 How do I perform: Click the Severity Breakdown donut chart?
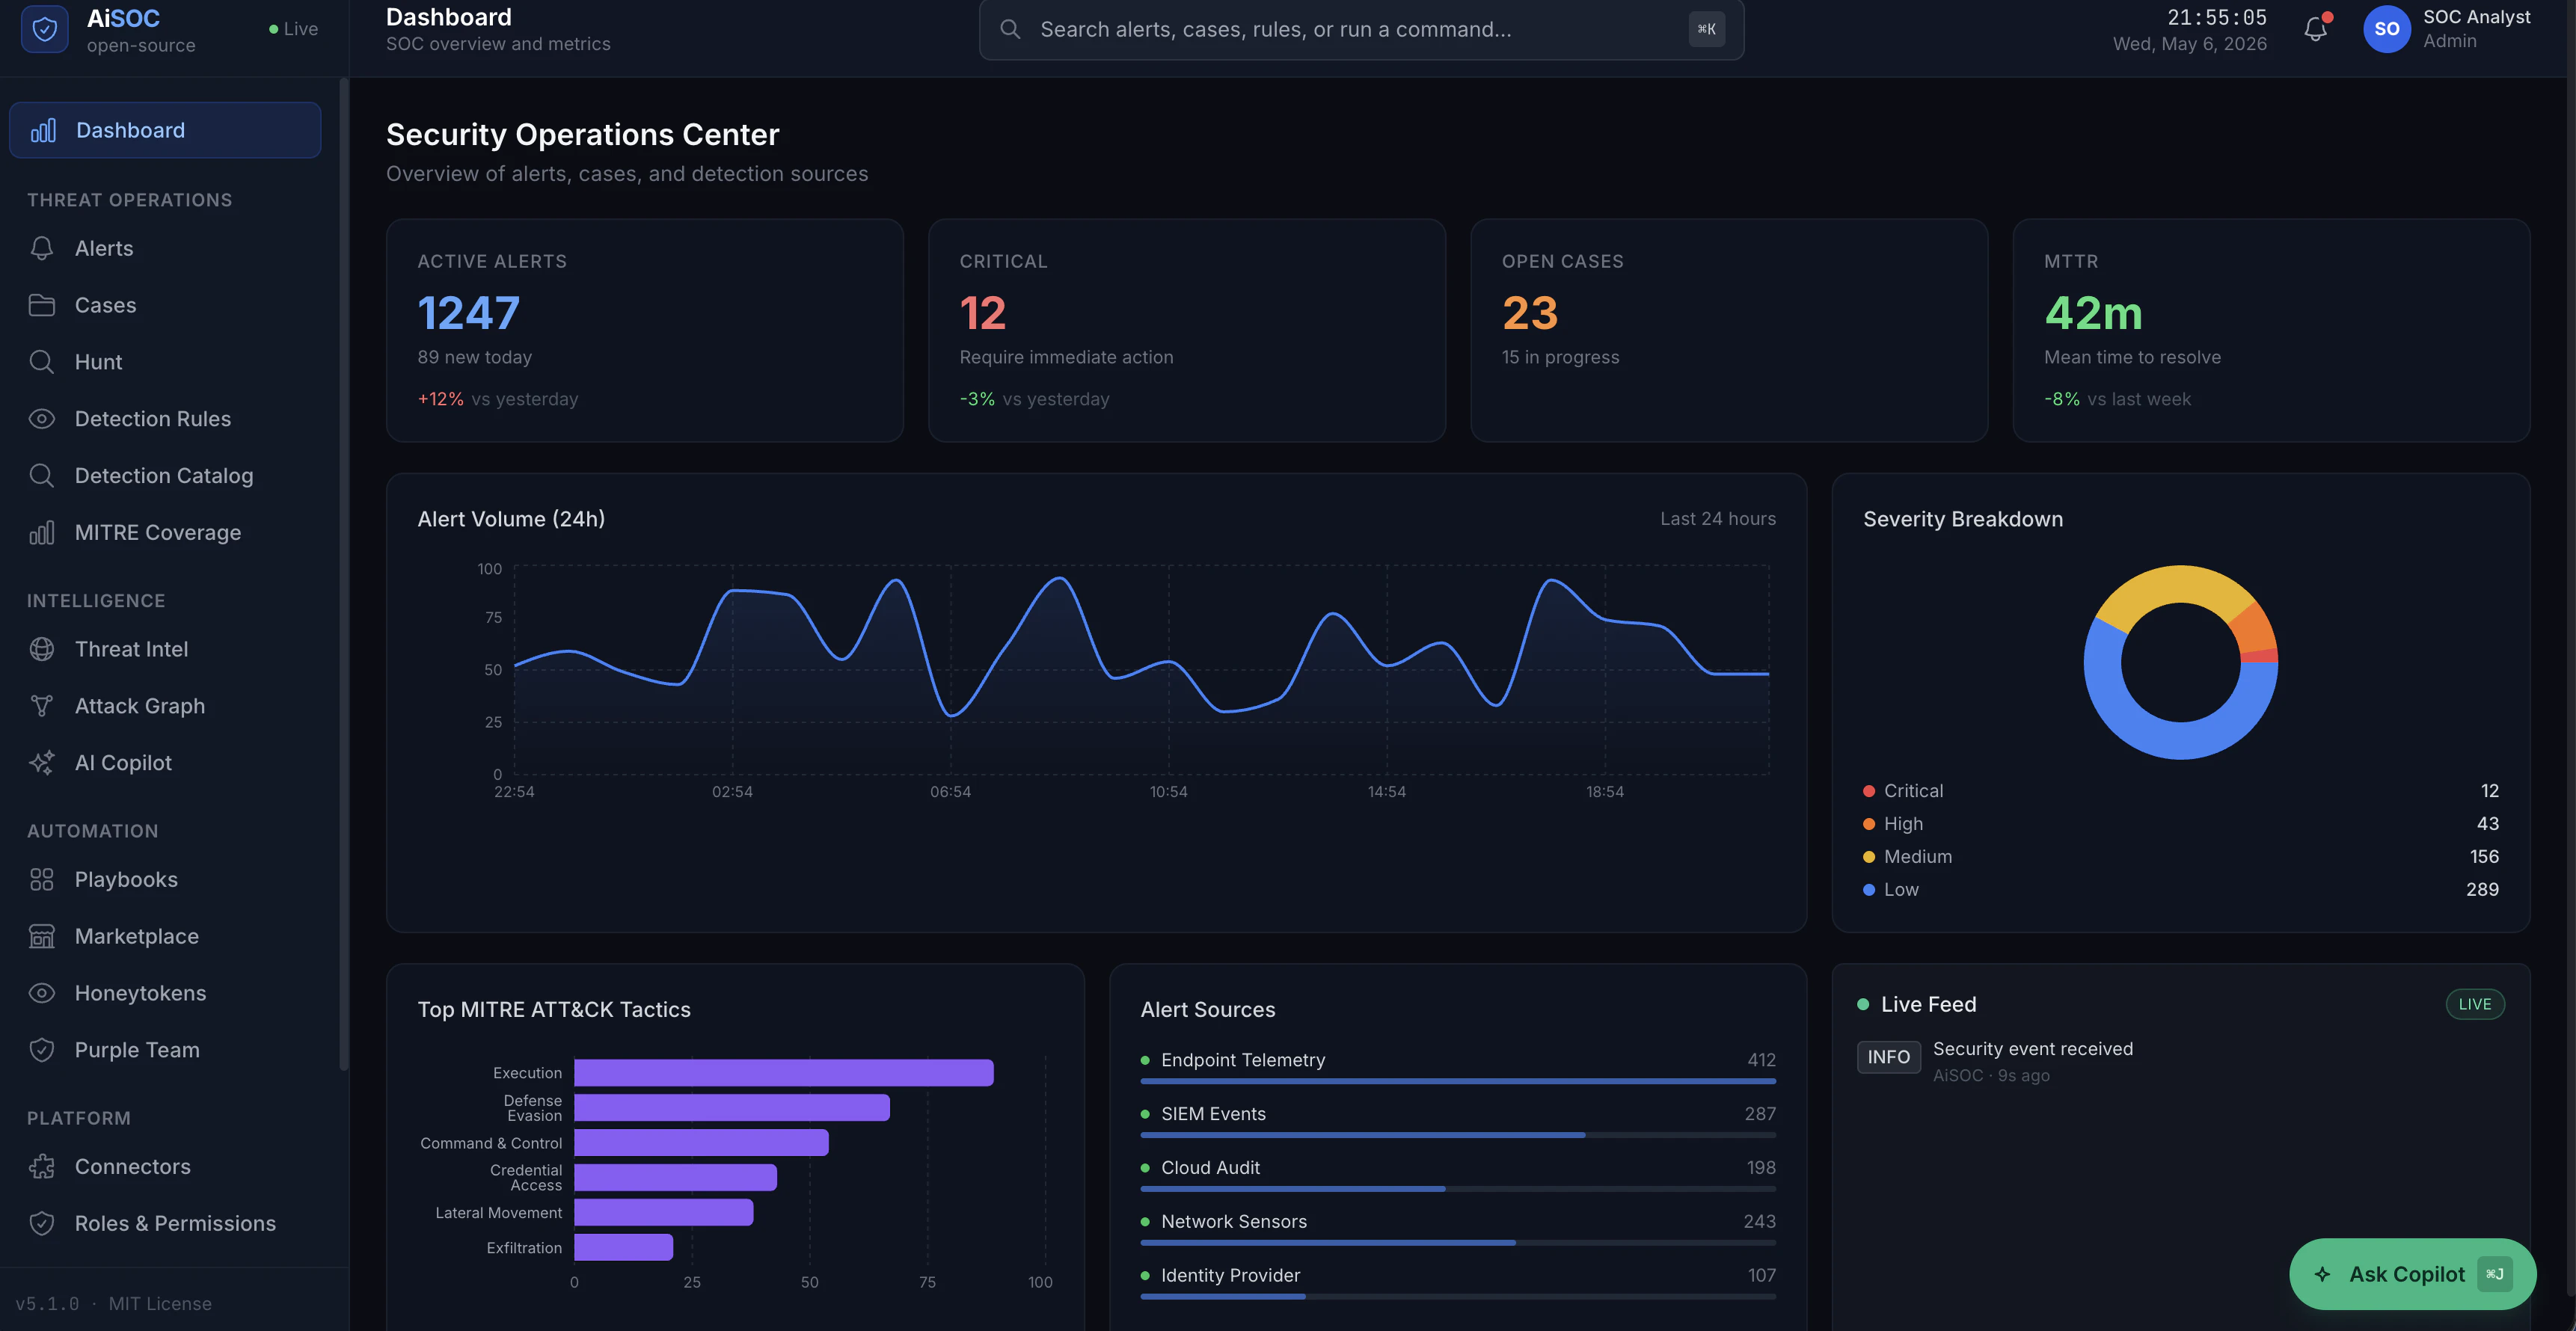pyautogui.click(x=2180, y=663)
